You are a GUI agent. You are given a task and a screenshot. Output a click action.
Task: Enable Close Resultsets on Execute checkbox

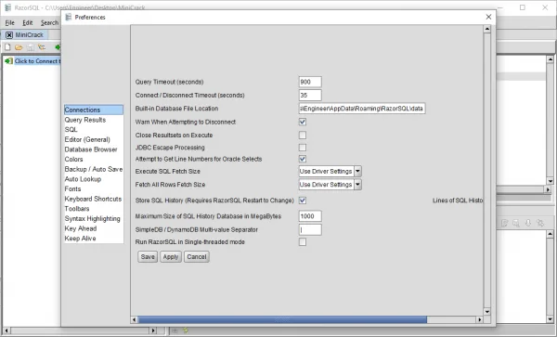(x=303, y=135)
